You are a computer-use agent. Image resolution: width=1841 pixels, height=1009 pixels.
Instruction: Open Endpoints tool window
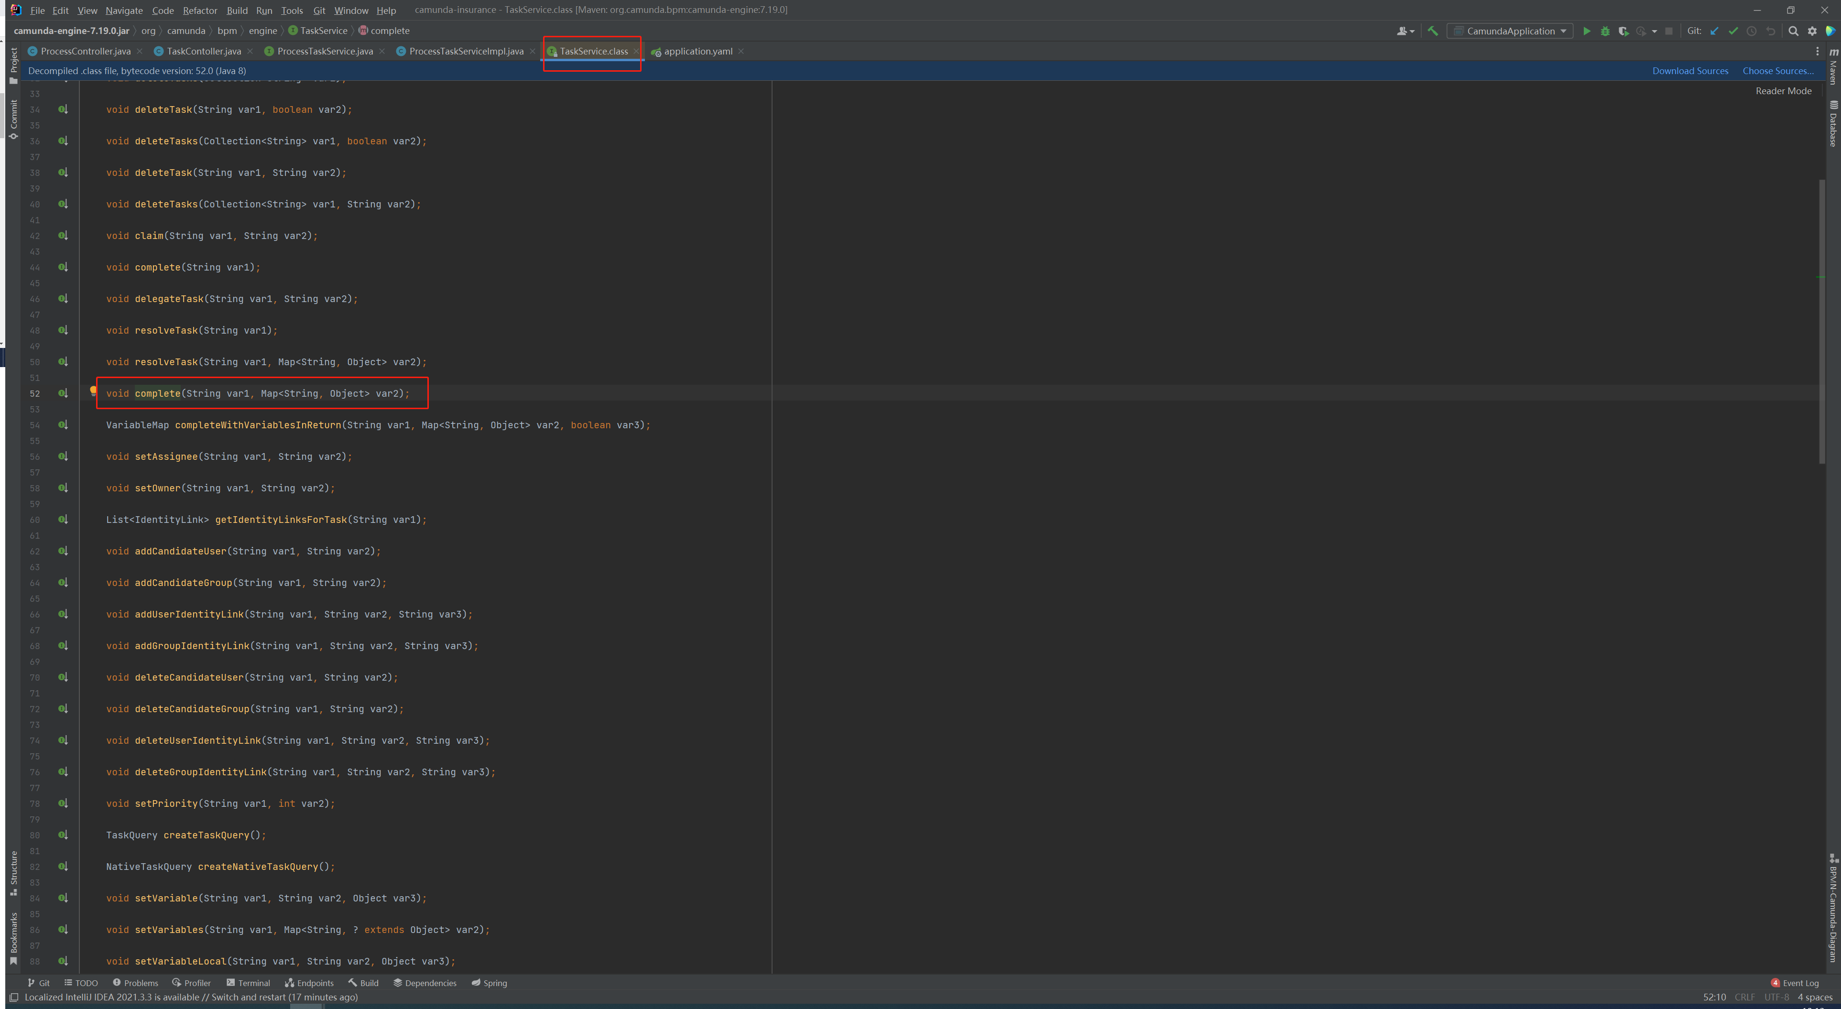click(x=309, y=983)
